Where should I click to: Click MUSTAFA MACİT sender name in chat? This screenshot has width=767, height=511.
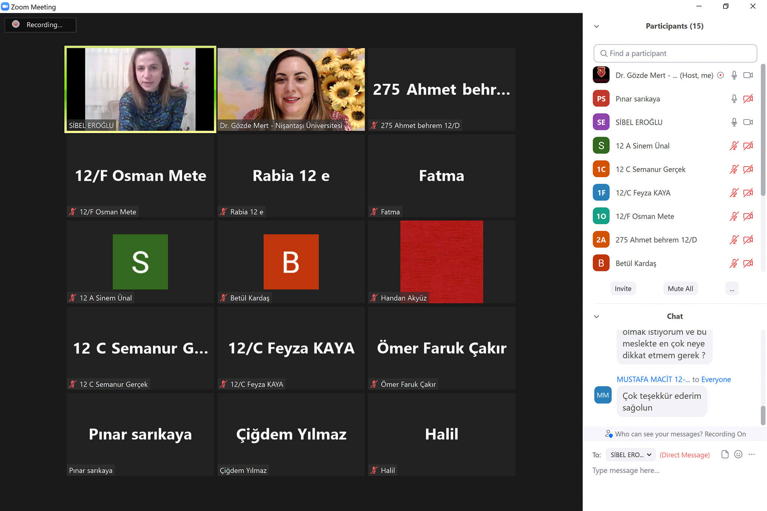[653, 380]
